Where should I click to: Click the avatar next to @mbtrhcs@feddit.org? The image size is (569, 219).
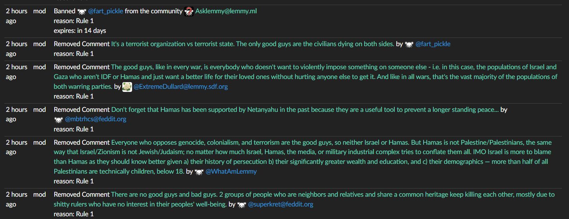tap(58, 119)
